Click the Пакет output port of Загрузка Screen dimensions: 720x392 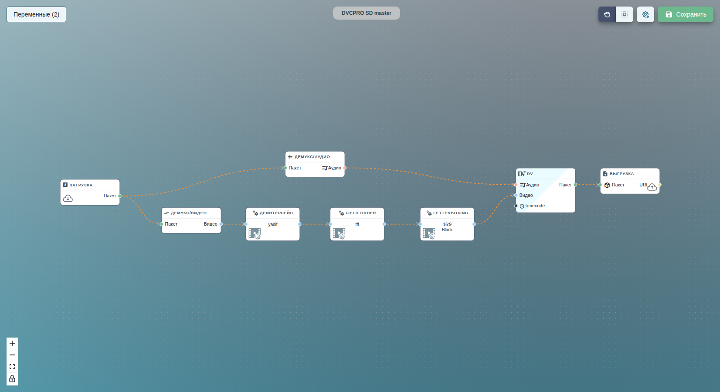(x=119, y=196)
